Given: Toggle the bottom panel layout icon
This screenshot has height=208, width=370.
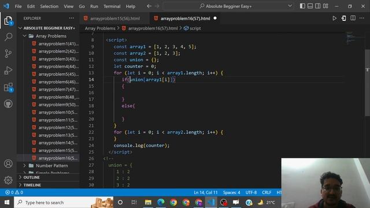Looking at the screenshot, I should pyautogui.click(x=310, y=6).
